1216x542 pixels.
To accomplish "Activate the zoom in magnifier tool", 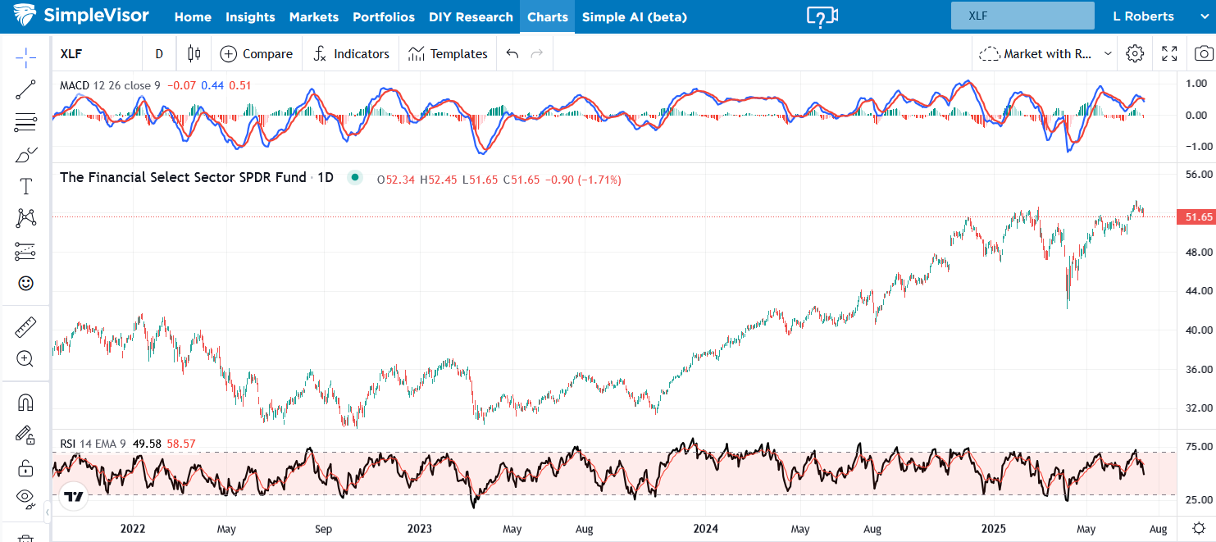I will (x=25, y=358).
